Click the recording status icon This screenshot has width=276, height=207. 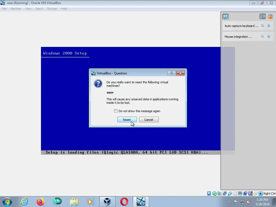[245, 194]
